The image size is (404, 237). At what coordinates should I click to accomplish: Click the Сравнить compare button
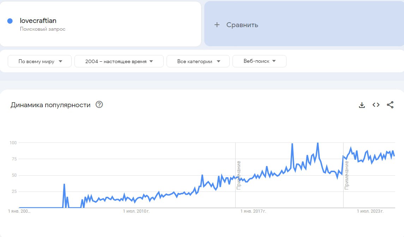242,25
